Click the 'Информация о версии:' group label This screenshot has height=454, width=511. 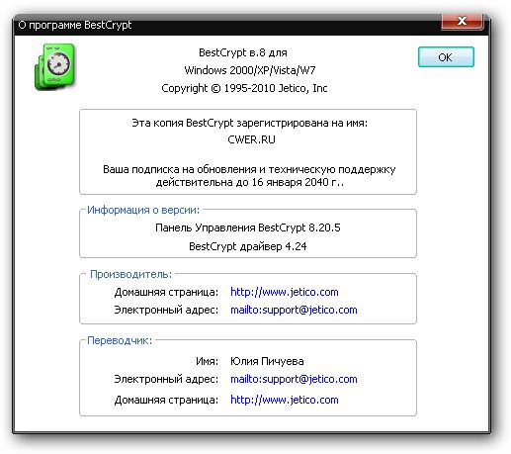[143, 210]
